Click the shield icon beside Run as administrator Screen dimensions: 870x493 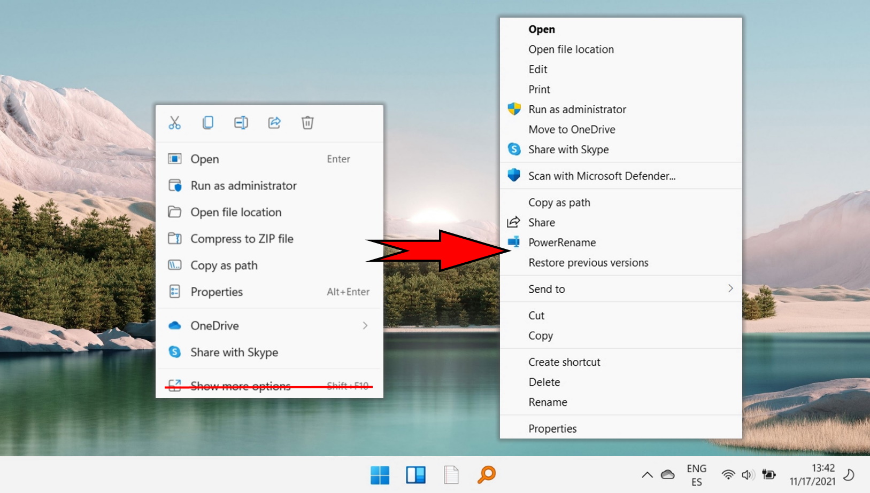514,109
